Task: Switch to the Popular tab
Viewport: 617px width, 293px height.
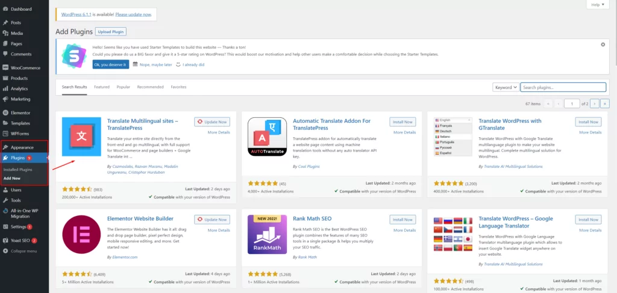Action: point(123,87)
